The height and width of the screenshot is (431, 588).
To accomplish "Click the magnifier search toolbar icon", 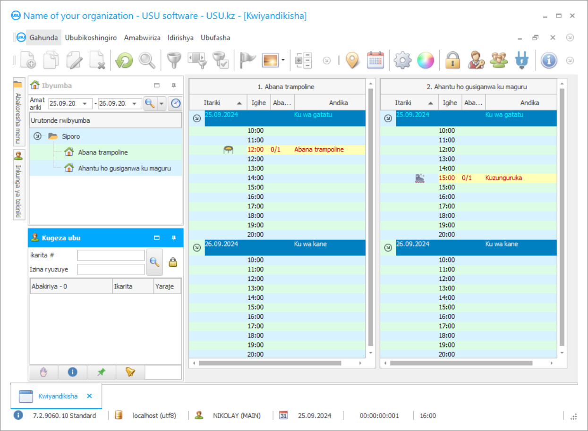I will pos(147,60).
